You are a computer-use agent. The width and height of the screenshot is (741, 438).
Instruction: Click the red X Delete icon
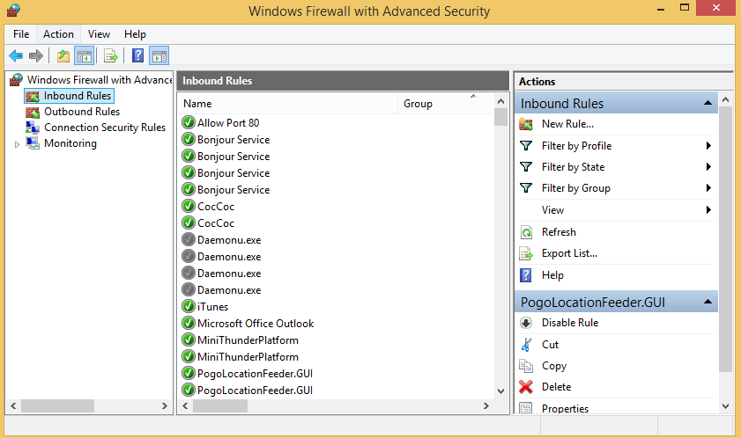pos(525,387)
